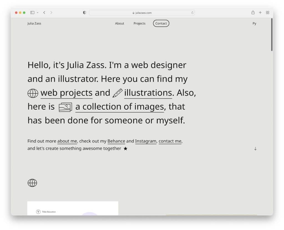
Task: Reload the page using refresh icon
Action: [192, 13]
